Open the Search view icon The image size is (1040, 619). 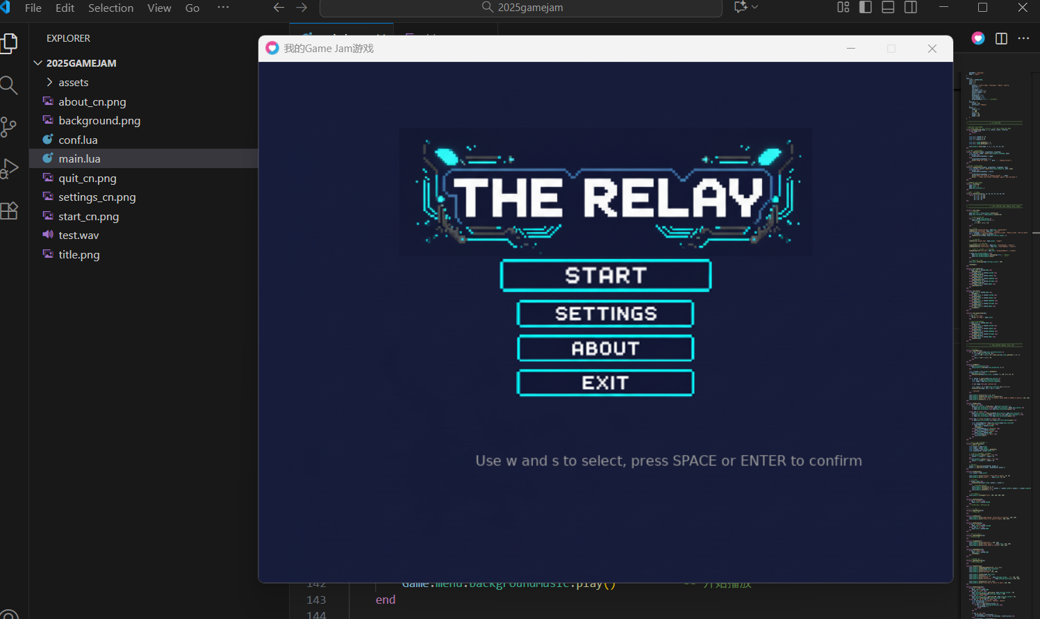coord(9,85)
